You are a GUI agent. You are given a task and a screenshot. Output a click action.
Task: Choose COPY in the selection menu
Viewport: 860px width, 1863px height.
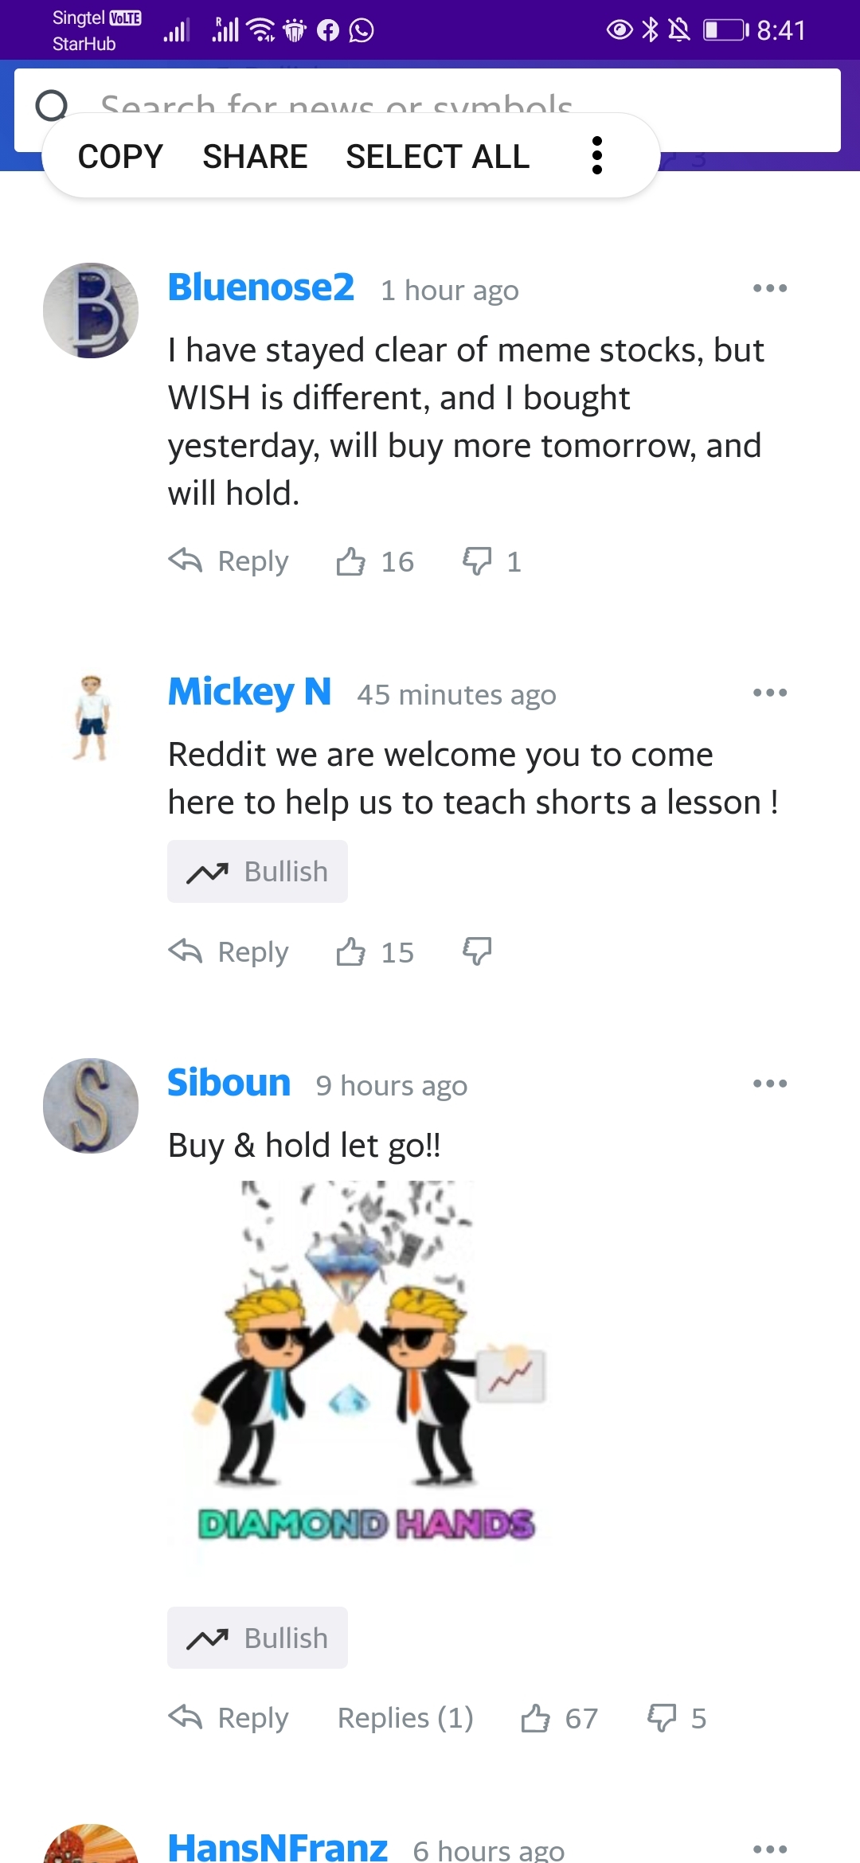pyautogui.click(x=120, y=156)
